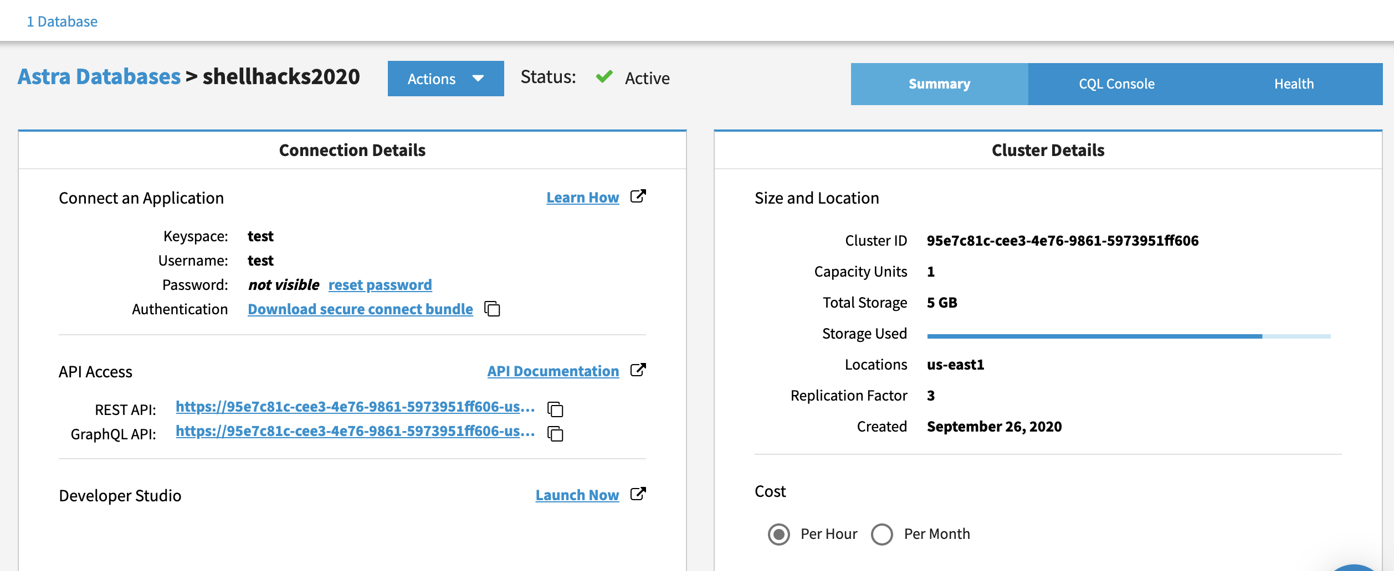
Task: Open the Learn How link
Action: click(x=583, y=198)
